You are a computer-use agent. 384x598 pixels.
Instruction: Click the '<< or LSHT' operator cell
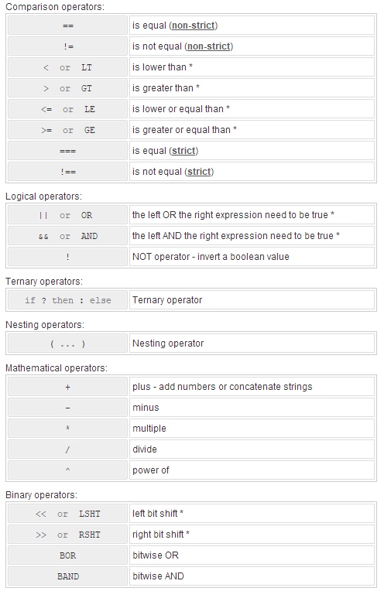pos(67,514)
